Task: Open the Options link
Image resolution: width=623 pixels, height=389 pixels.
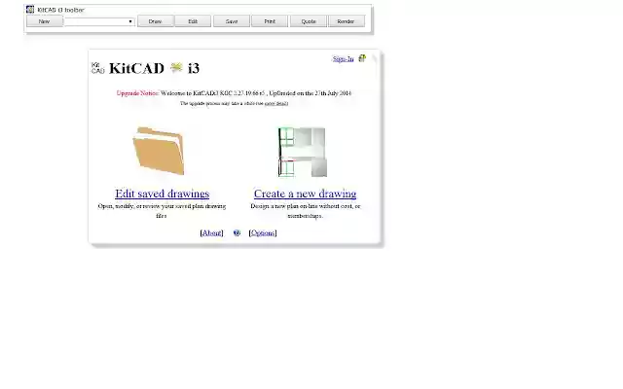Action: (263, 233)
